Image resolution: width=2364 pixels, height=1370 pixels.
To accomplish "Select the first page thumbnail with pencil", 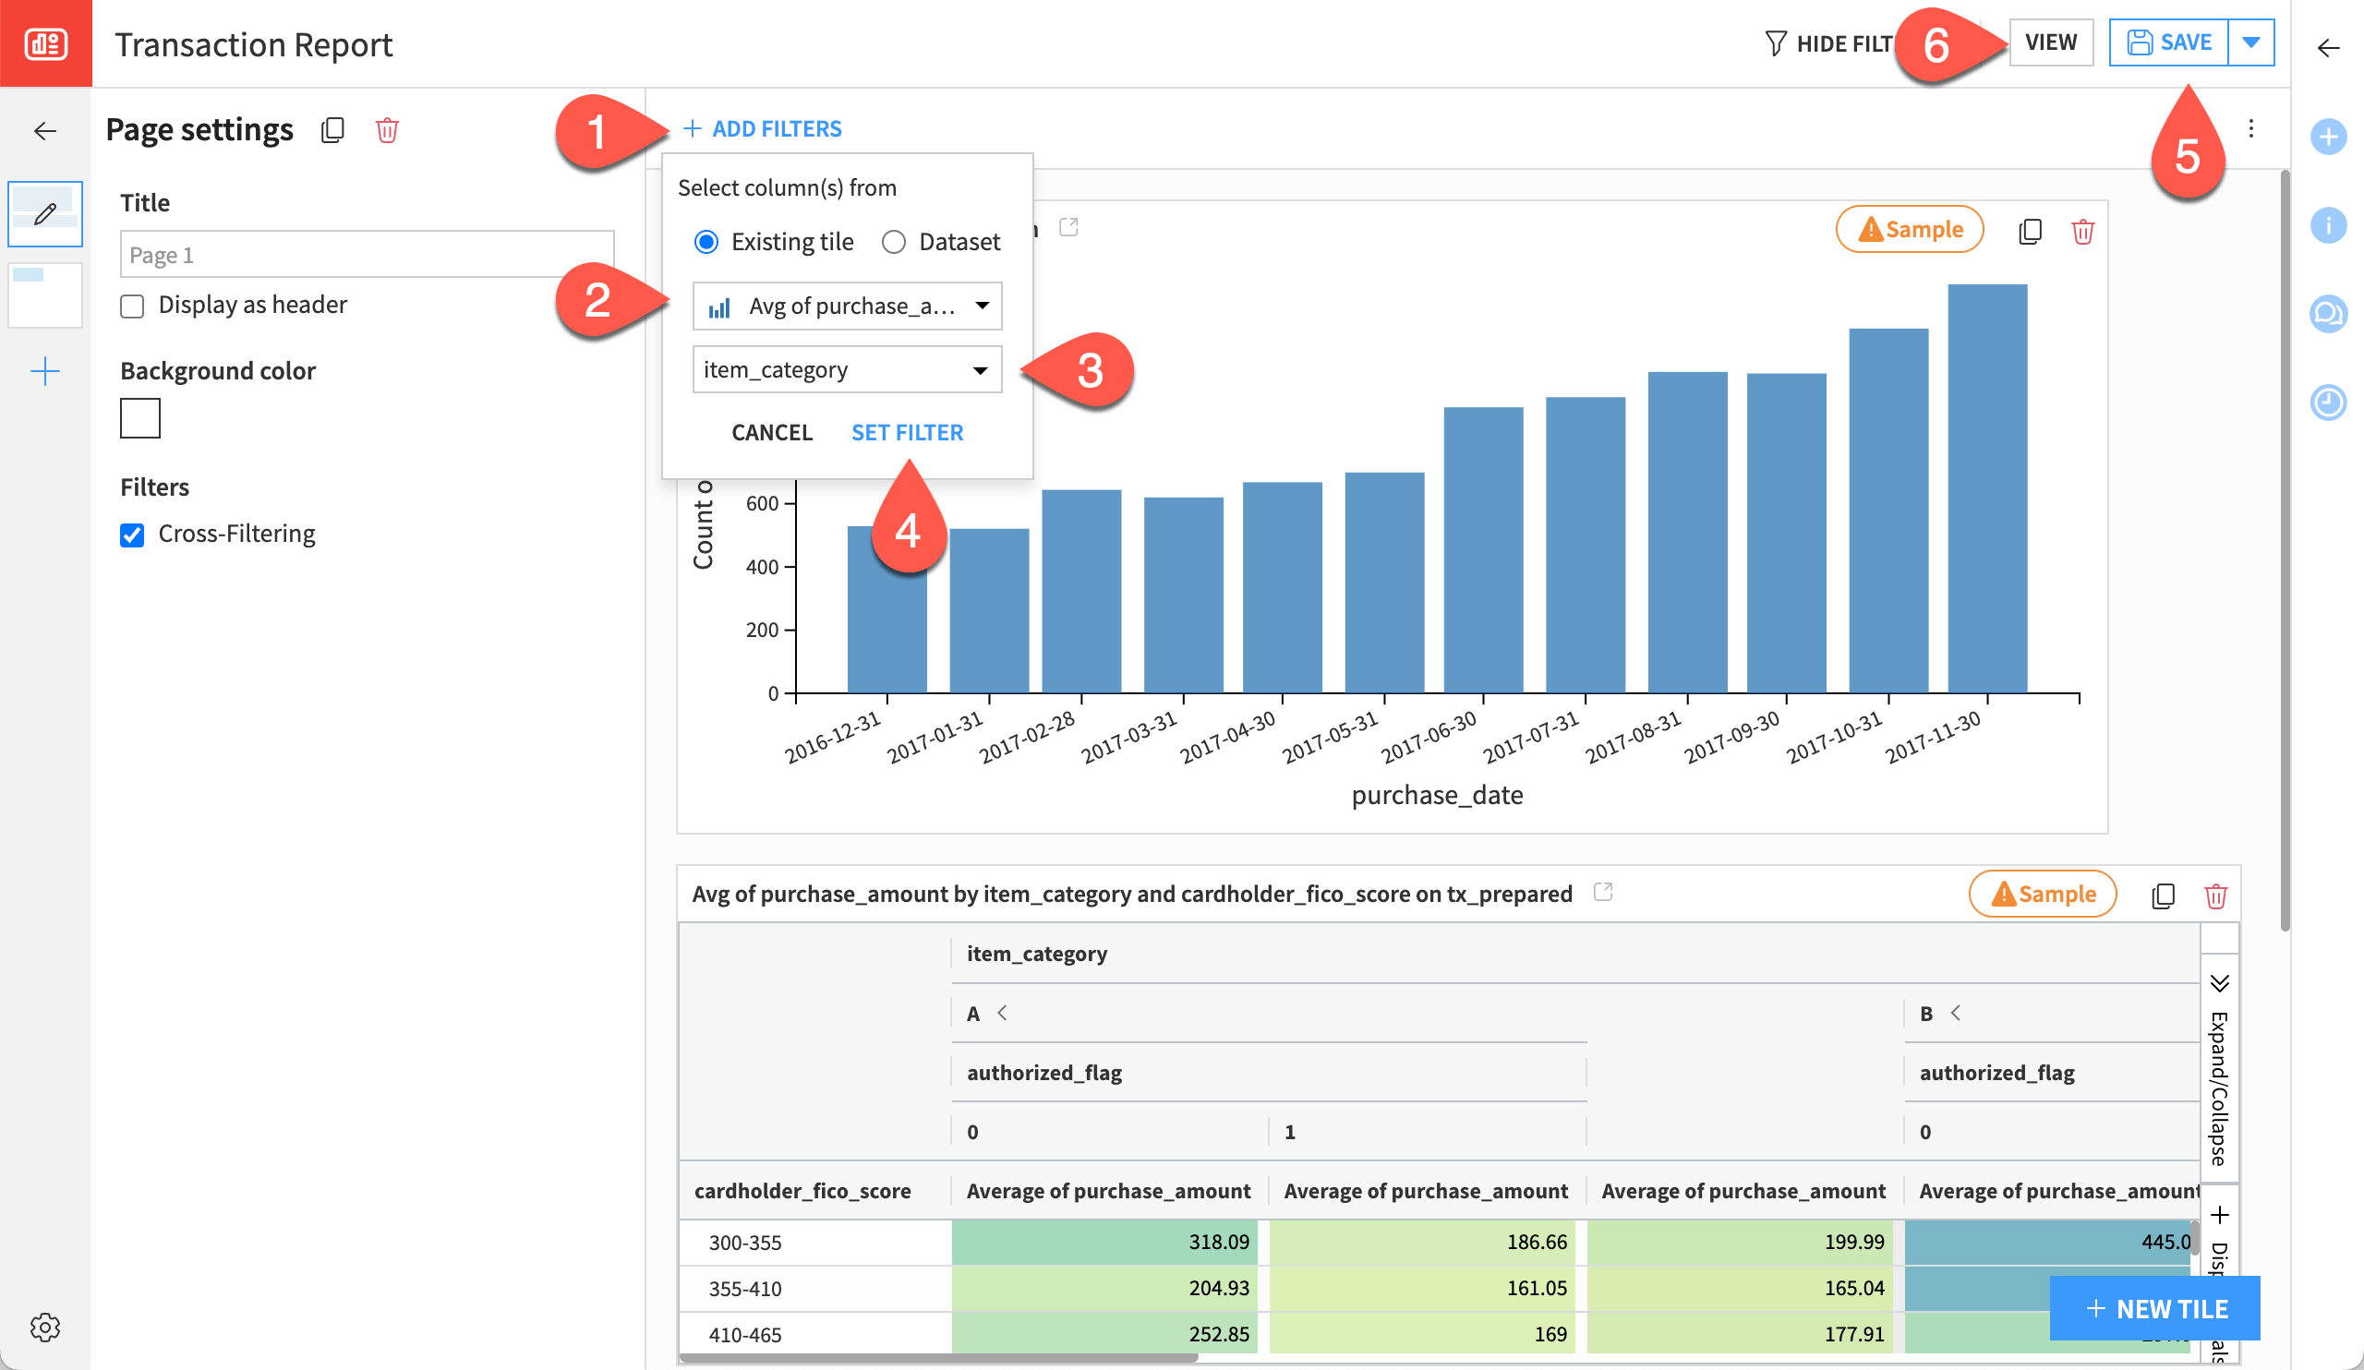I will point(45,214).
